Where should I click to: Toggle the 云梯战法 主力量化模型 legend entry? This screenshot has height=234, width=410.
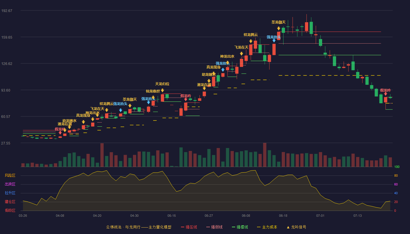139,227
